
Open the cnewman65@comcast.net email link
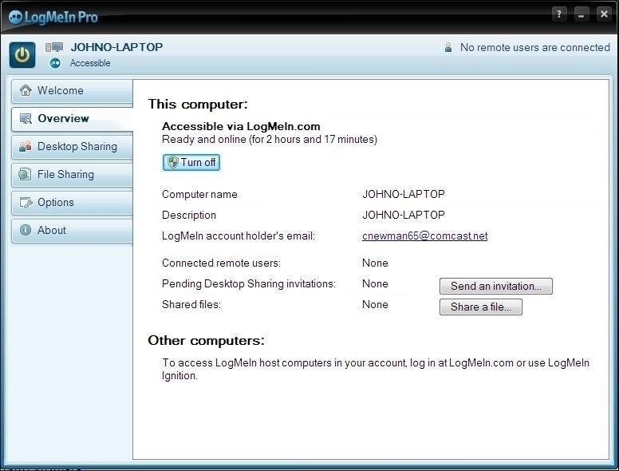[425, 235]
